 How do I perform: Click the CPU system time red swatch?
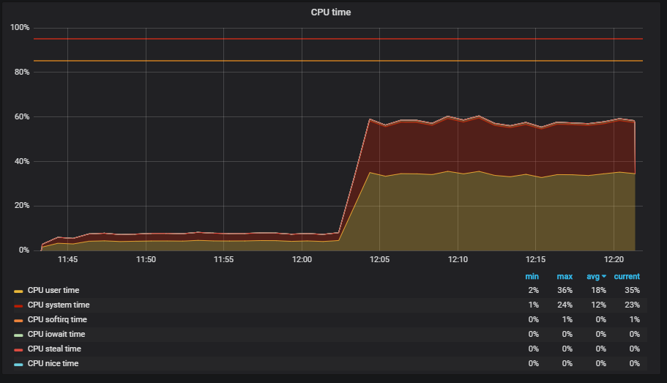click(x=18, y=306)
